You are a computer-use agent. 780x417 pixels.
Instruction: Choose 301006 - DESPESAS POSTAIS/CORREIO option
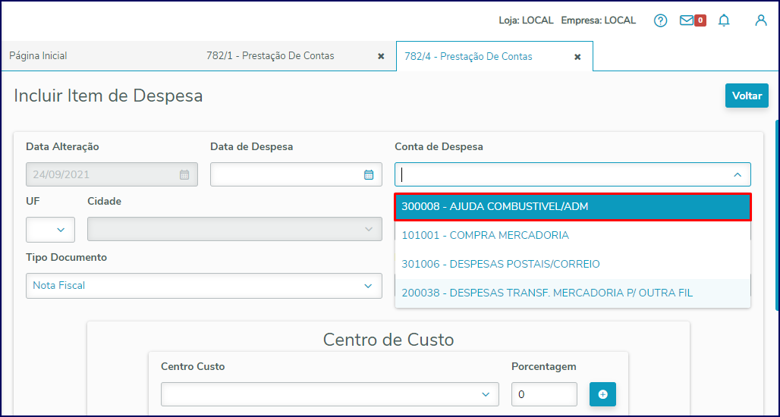(573, 265)
